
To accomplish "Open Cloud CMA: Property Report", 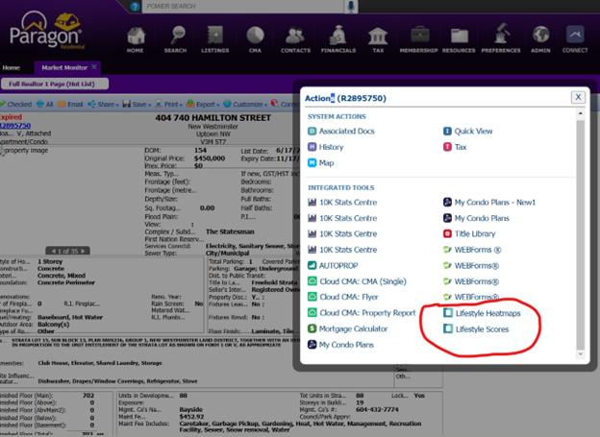I will tap(362, 313).
